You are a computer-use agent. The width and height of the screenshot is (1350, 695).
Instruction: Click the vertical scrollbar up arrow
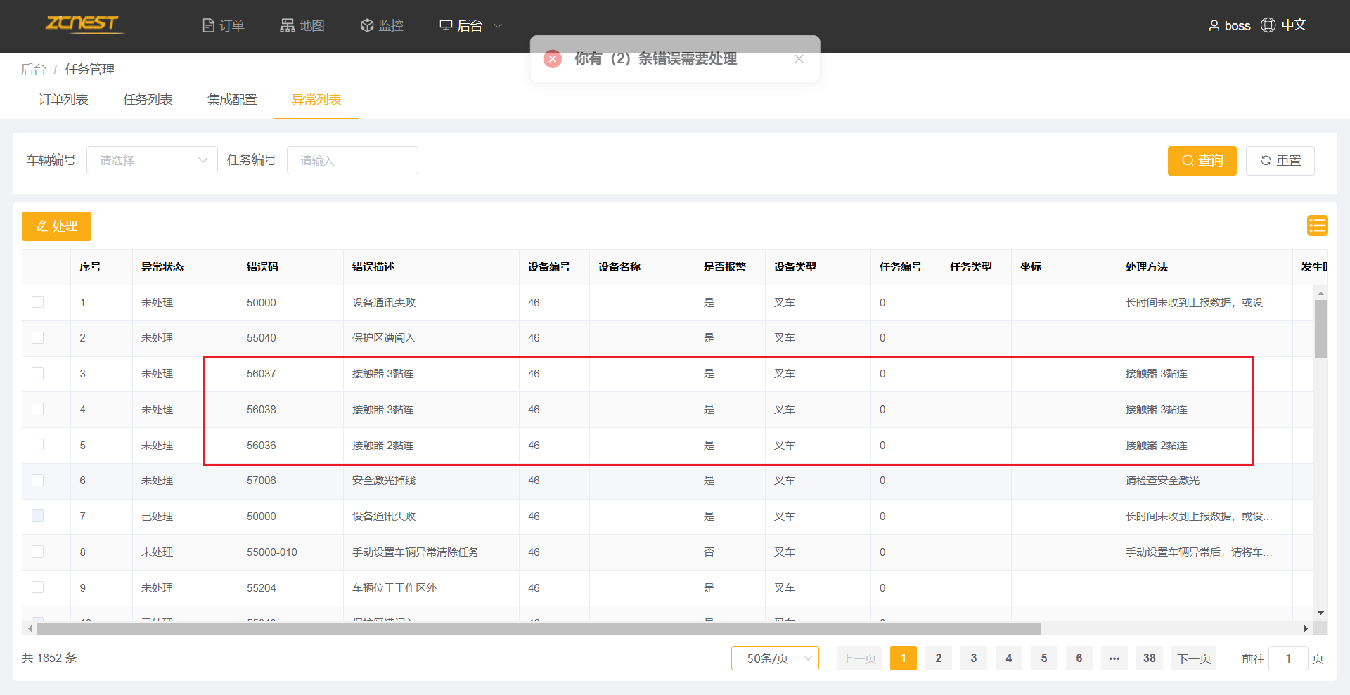(1321, 293)
